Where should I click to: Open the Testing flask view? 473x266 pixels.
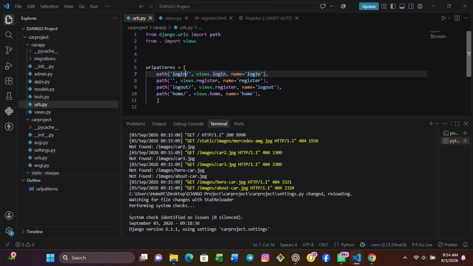coord(9,96)
